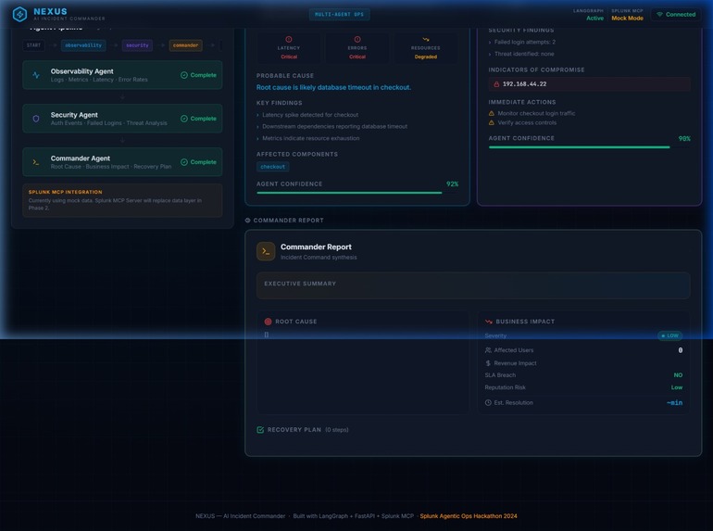713x531 pixels.
Task: Click the Observability Agent Complete checkmark icon
Action: click(184, 75)
